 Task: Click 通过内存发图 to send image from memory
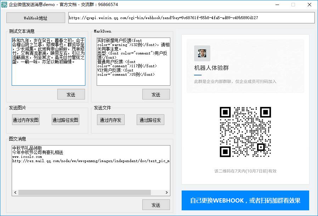tap(25, 120)
